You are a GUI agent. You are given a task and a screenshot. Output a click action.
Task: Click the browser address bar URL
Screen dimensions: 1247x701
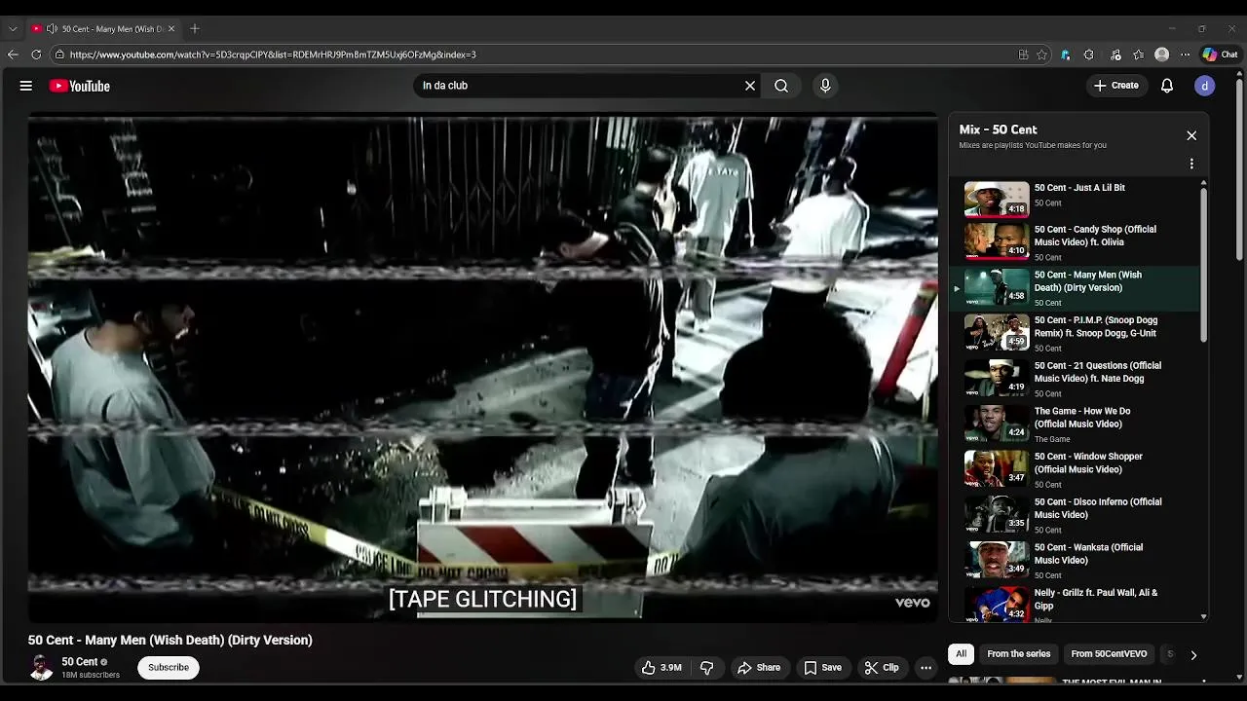[x=273, y=55]
